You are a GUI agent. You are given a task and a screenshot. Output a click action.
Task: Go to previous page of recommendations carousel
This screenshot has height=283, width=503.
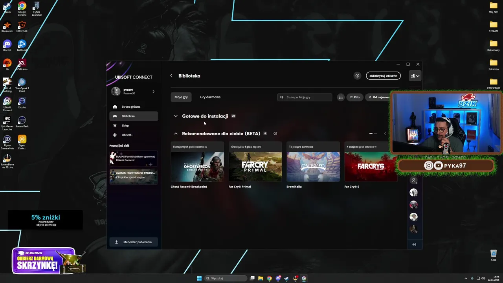(x=385, y=134)
